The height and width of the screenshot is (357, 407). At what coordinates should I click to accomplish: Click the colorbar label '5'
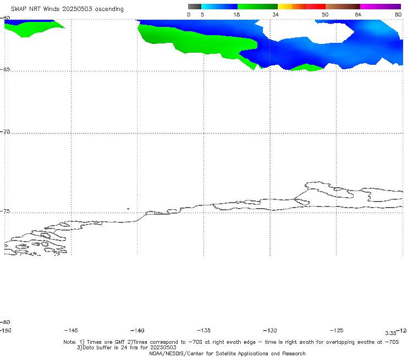pos(202,14)
